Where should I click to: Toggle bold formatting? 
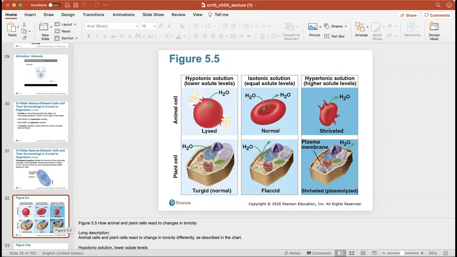tap(89, 36)
